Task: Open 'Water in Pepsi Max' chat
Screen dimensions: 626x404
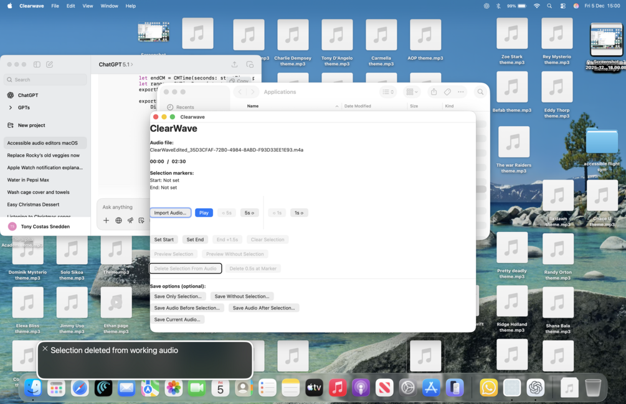Action: click(x=45, y=180)
